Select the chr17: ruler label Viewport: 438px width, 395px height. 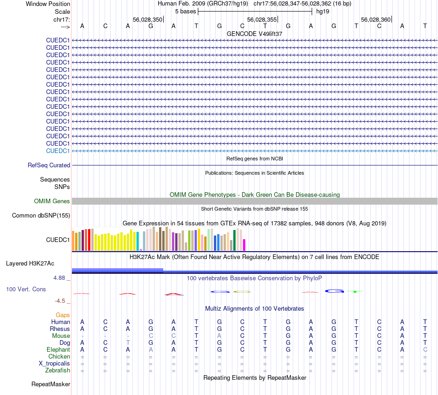[x=61, y=19]
